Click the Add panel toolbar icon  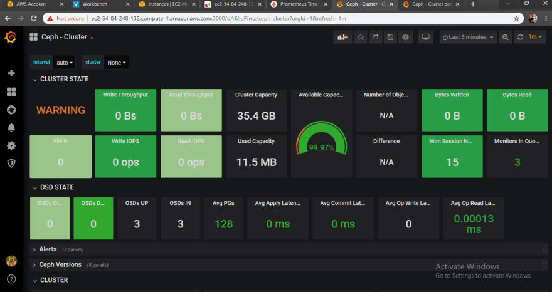342,38
